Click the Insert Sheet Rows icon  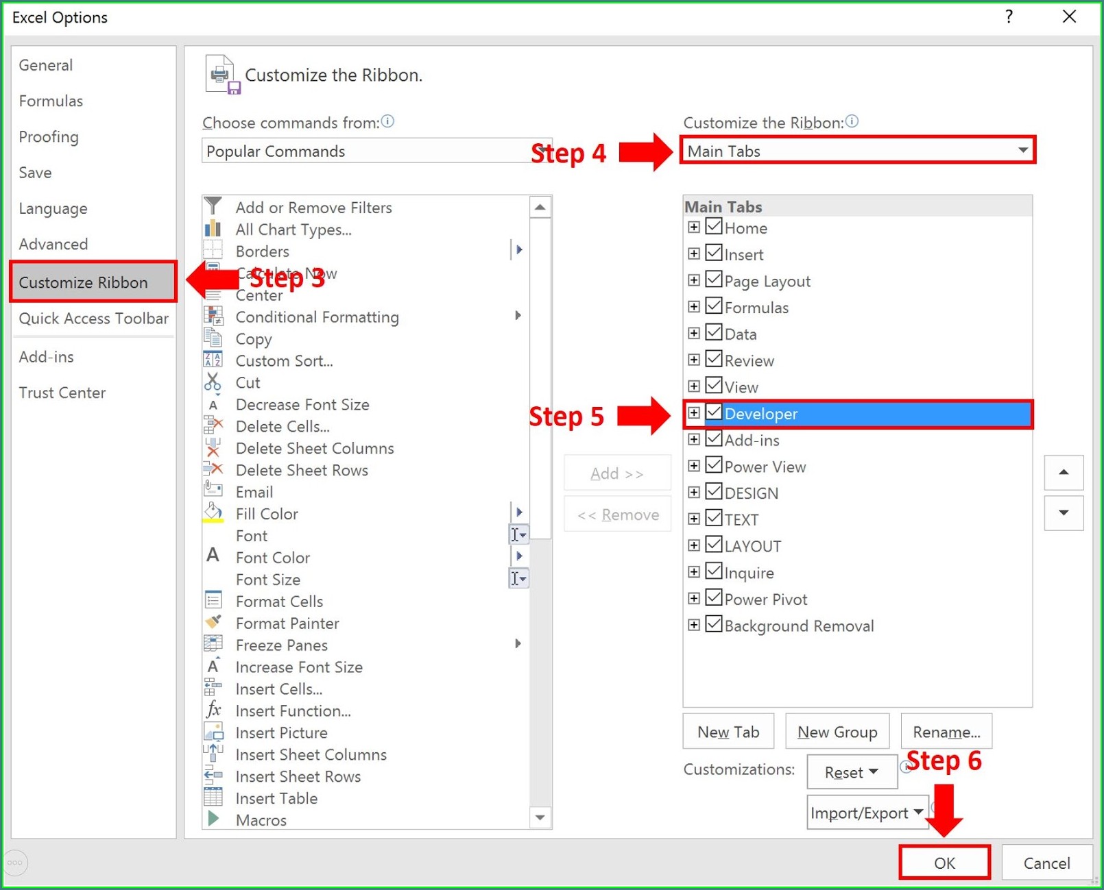(x=213, y=775)
